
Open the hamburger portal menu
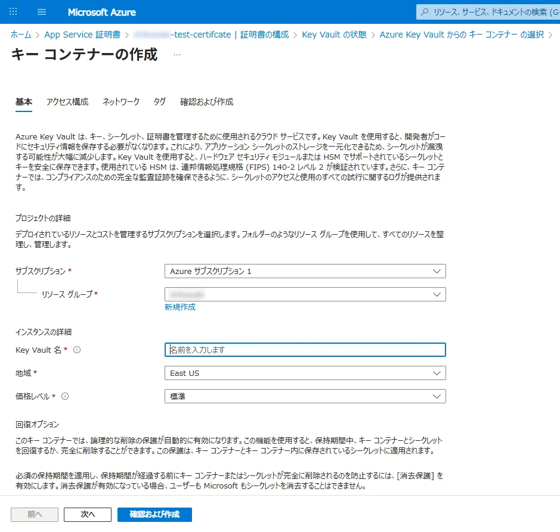click(x=42, y=12)
